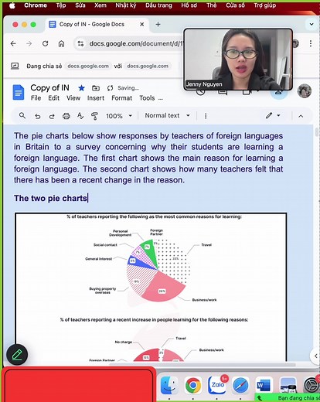Undo the last edit

[38, 116]
